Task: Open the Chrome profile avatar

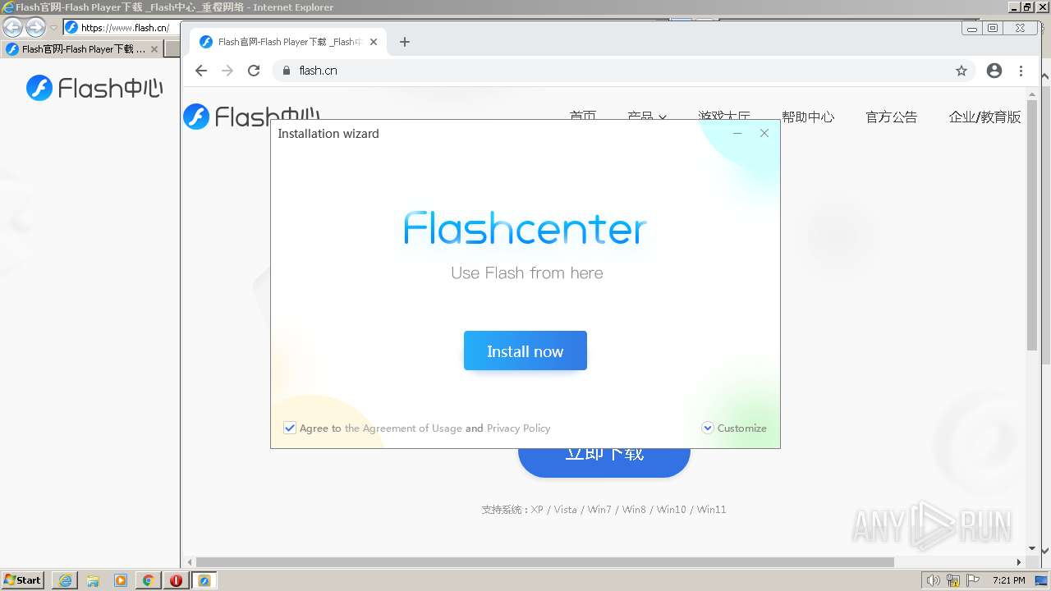Action: point(994,71)
